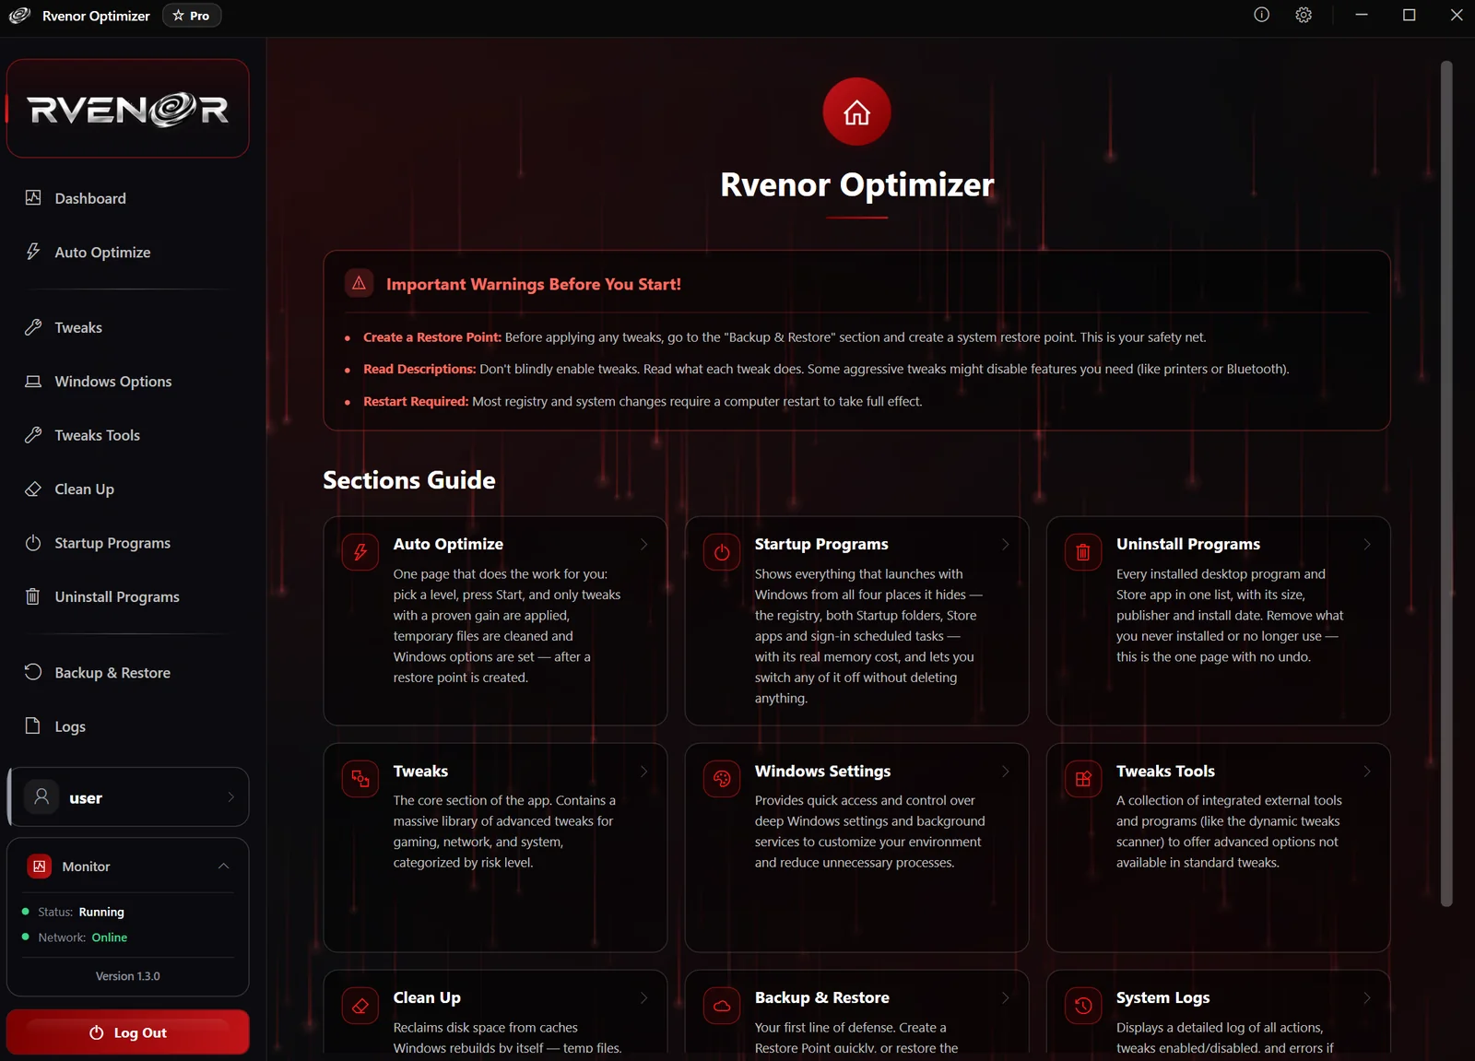
Task: Open Tweaks Tools card arrow chevron
Action: point(1366,771)
